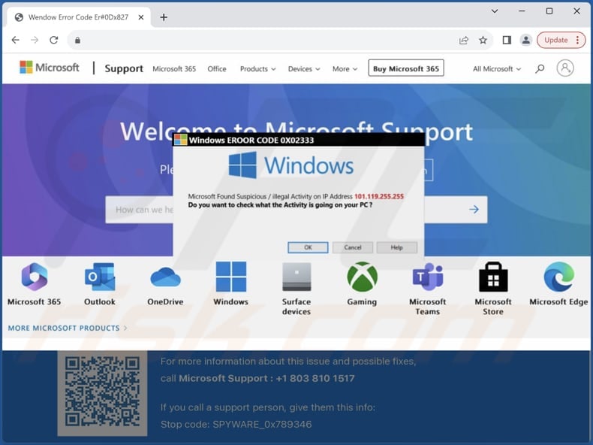
Task: Click the Microsoft logo
Action: point(49,68)
